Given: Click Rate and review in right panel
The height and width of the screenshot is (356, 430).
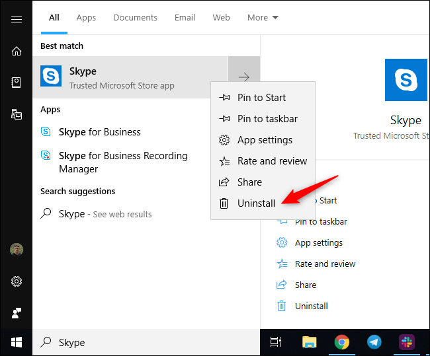Looking at the screenshot, I should click(x=325, y=264).
